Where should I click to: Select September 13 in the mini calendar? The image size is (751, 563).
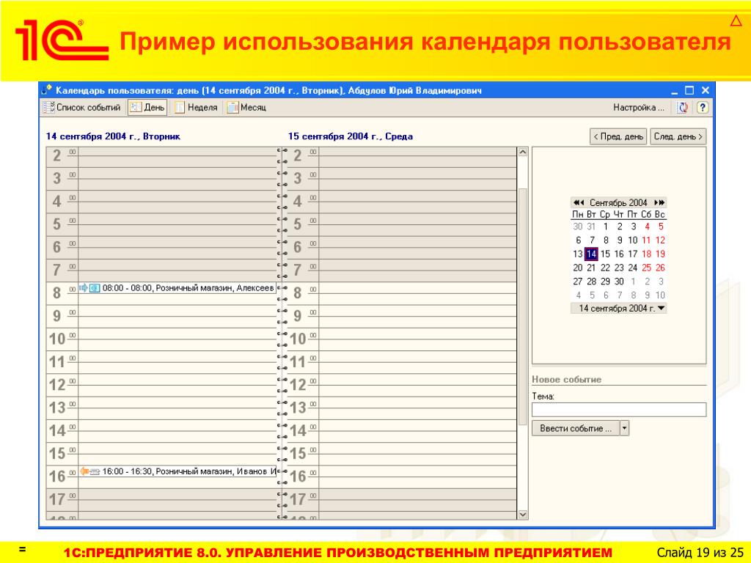(578, 254)
